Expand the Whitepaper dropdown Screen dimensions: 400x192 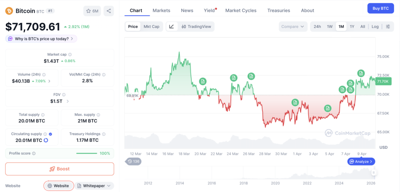pyautogui.click(x=95, y=186)
